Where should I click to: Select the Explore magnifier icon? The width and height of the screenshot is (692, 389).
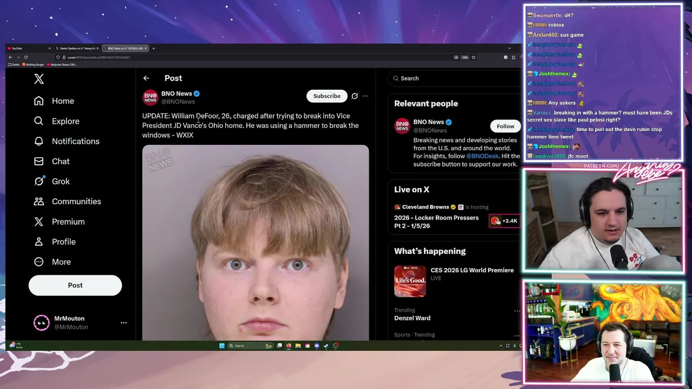(x=39, y=121)
